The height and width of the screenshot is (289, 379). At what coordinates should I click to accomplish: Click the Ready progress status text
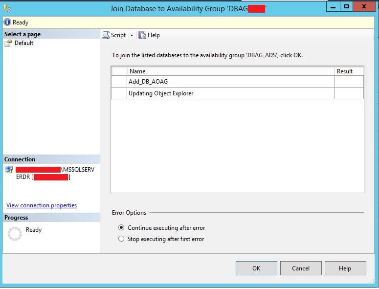[34, 229]
